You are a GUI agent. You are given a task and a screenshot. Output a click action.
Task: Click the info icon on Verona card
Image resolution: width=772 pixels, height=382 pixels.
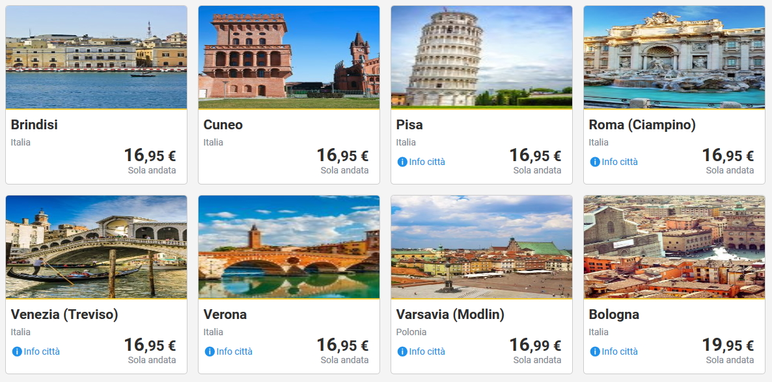(x=210, y=351)
